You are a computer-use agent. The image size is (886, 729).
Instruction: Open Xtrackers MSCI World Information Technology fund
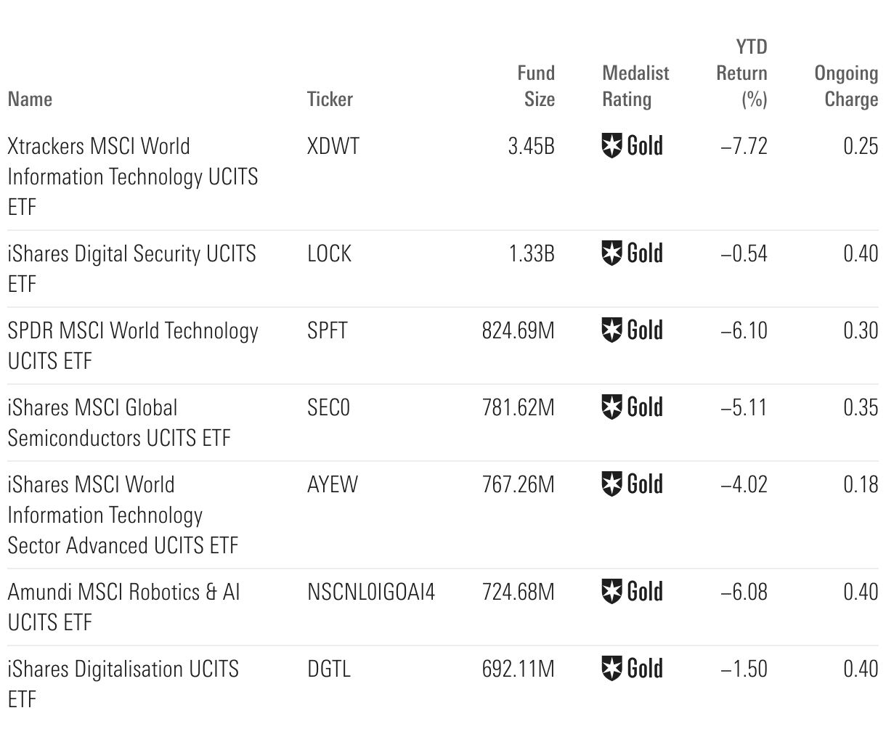[x=132, y=176]
